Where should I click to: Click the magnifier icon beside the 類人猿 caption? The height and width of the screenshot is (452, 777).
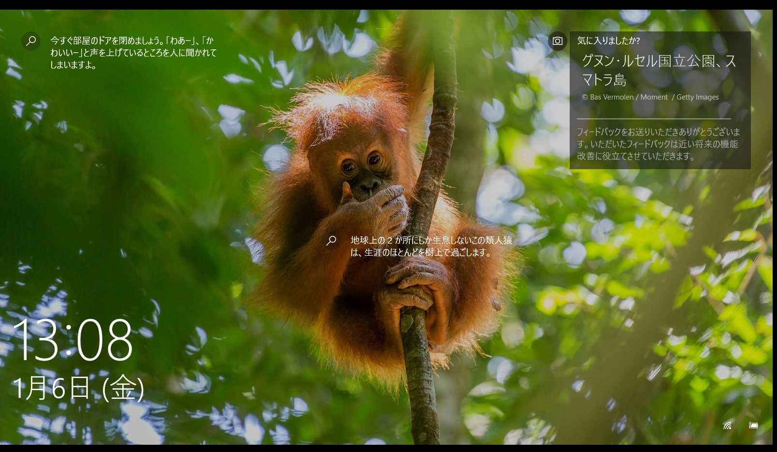pos(331,240)
